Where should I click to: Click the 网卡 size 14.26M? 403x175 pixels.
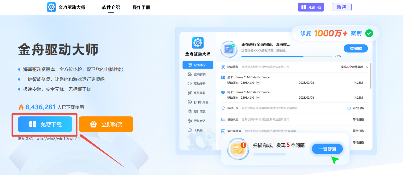[358, 98]
